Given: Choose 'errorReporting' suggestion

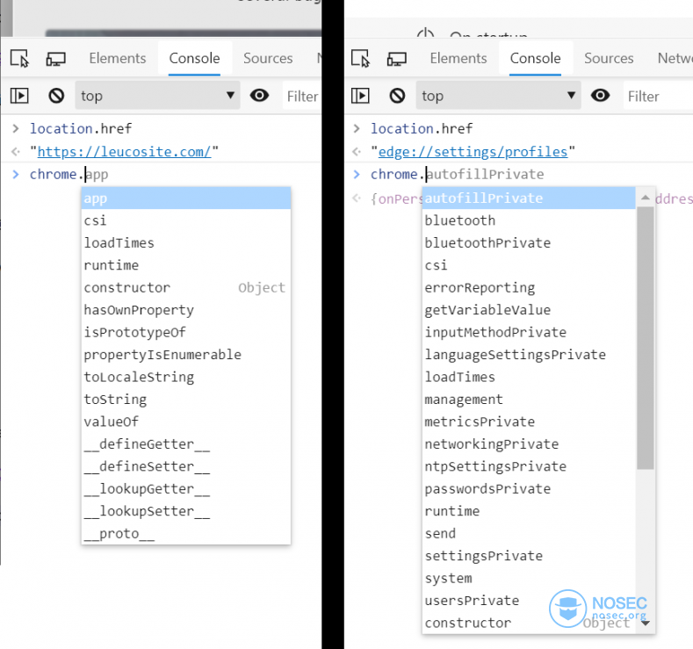Looking at the screenshot, I should coord(529,287).
